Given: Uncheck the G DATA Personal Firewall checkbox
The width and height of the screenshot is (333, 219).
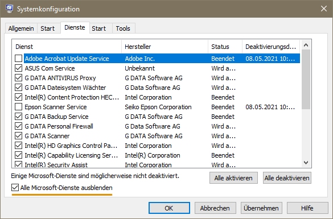Looking at the screenshot, I should click(x=18, y=126).
